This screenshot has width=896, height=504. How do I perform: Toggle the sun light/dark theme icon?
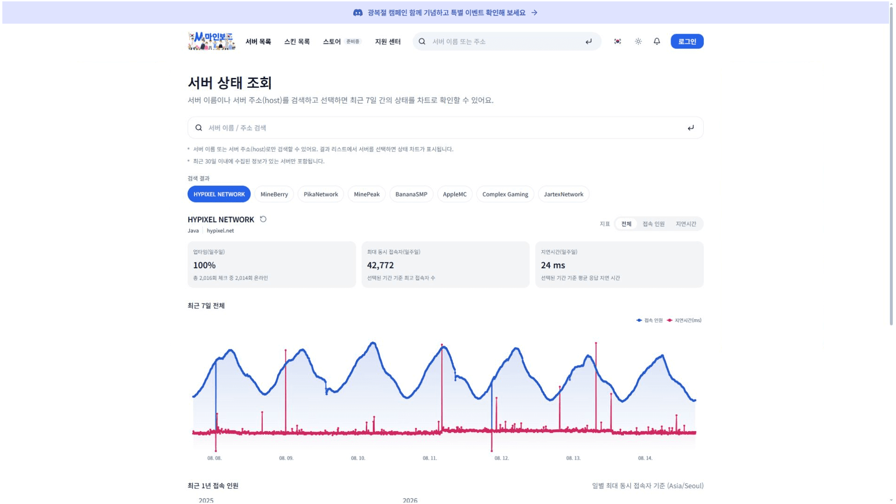coord(638,42)
